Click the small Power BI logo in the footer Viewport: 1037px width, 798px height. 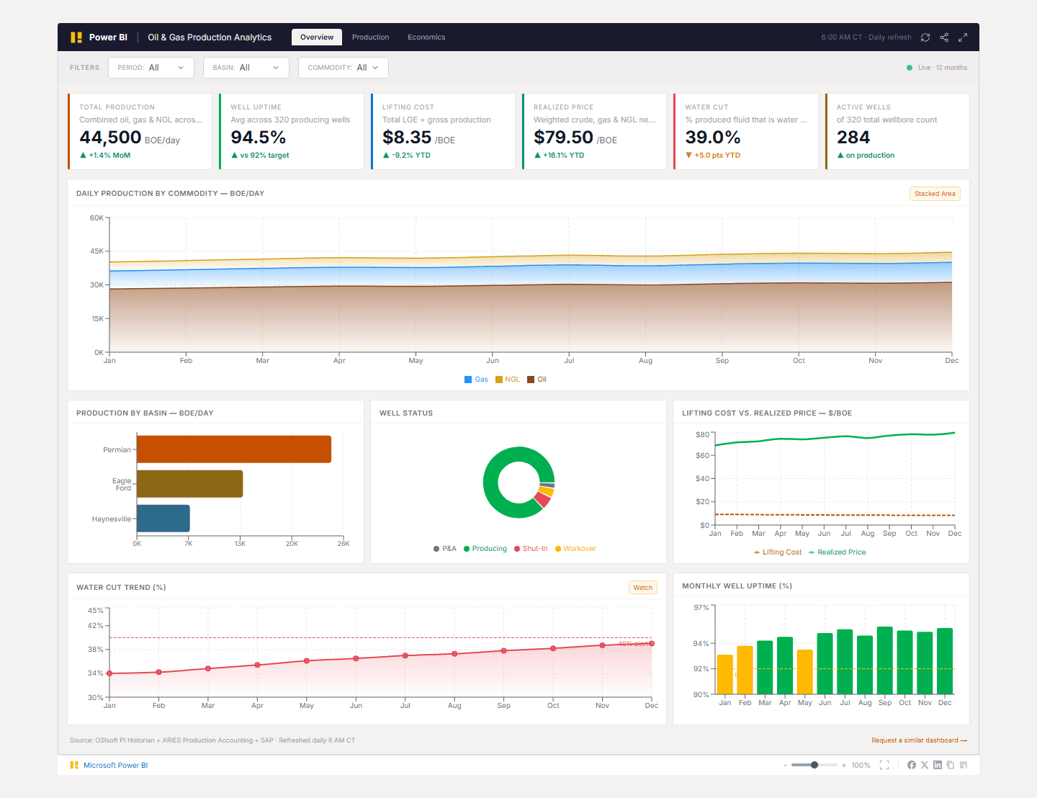pos(74,765)
